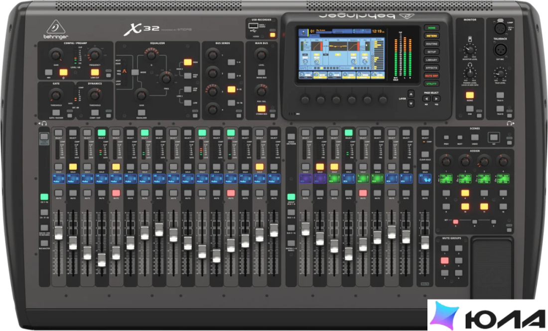Click the PHONES LEVEL knob
This screenshot has width=548, height=331.
click(470, 73)
